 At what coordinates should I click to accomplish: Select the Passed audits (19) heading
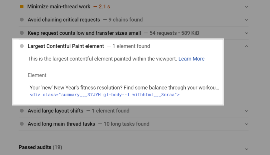coord(40,147)
